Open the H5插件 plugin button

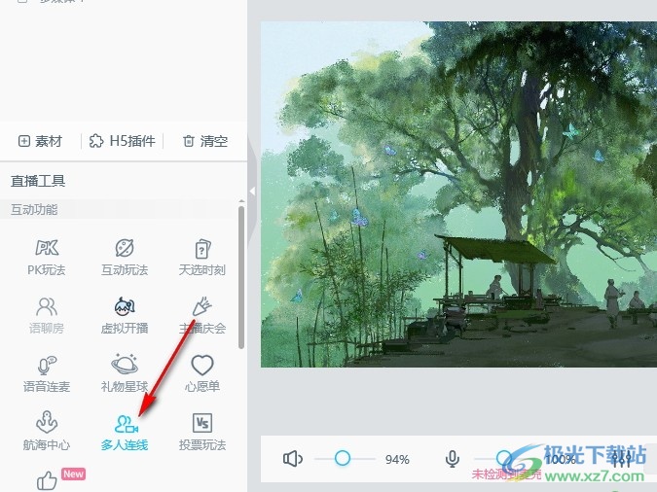(122, 141)
